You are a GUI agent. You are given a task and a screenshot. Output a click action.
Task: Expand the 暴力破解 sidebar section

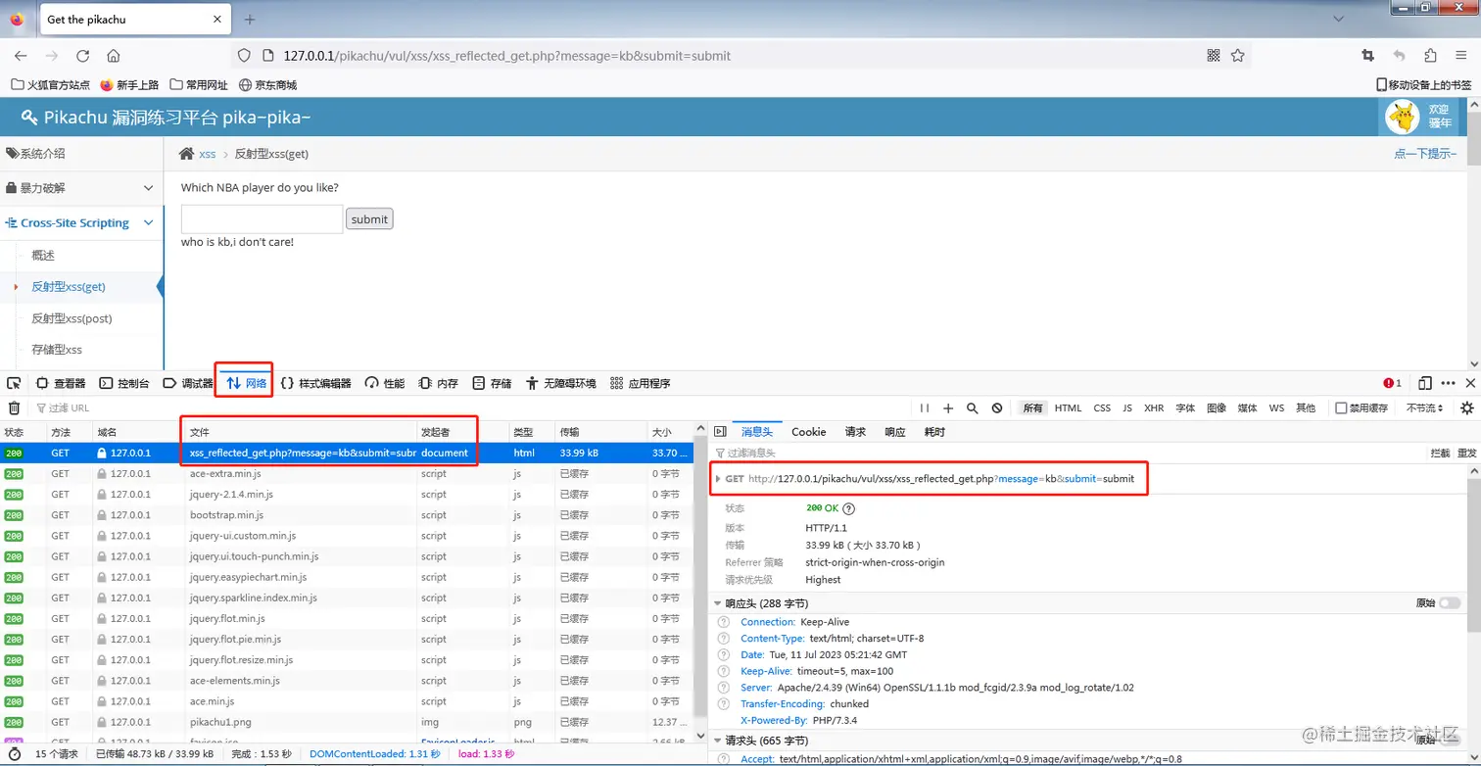click(81, 188)
